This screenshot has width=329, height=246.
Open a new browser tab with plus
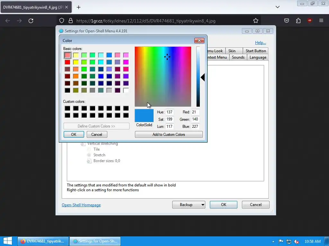tap(78, 7)
